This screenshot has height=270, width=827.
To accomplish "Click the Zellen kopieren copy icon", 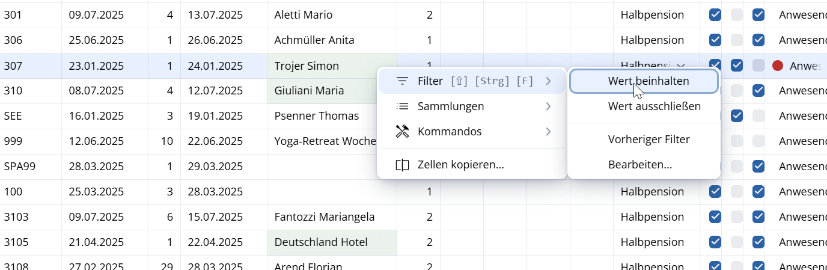I will [x=403, y=165].
